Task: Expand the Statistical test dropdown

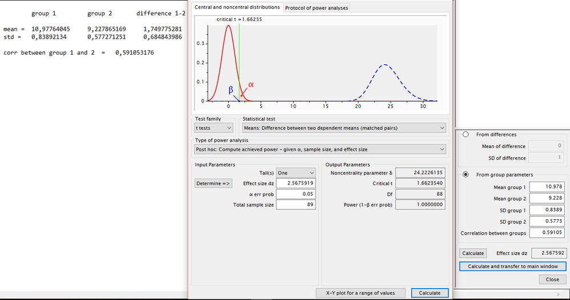Action: (343, 128)
